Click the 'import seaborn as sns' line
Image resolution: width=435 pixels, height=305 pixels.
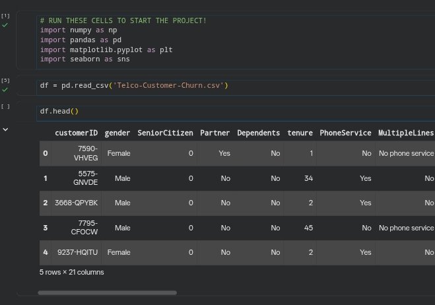(x=85, y=59)
